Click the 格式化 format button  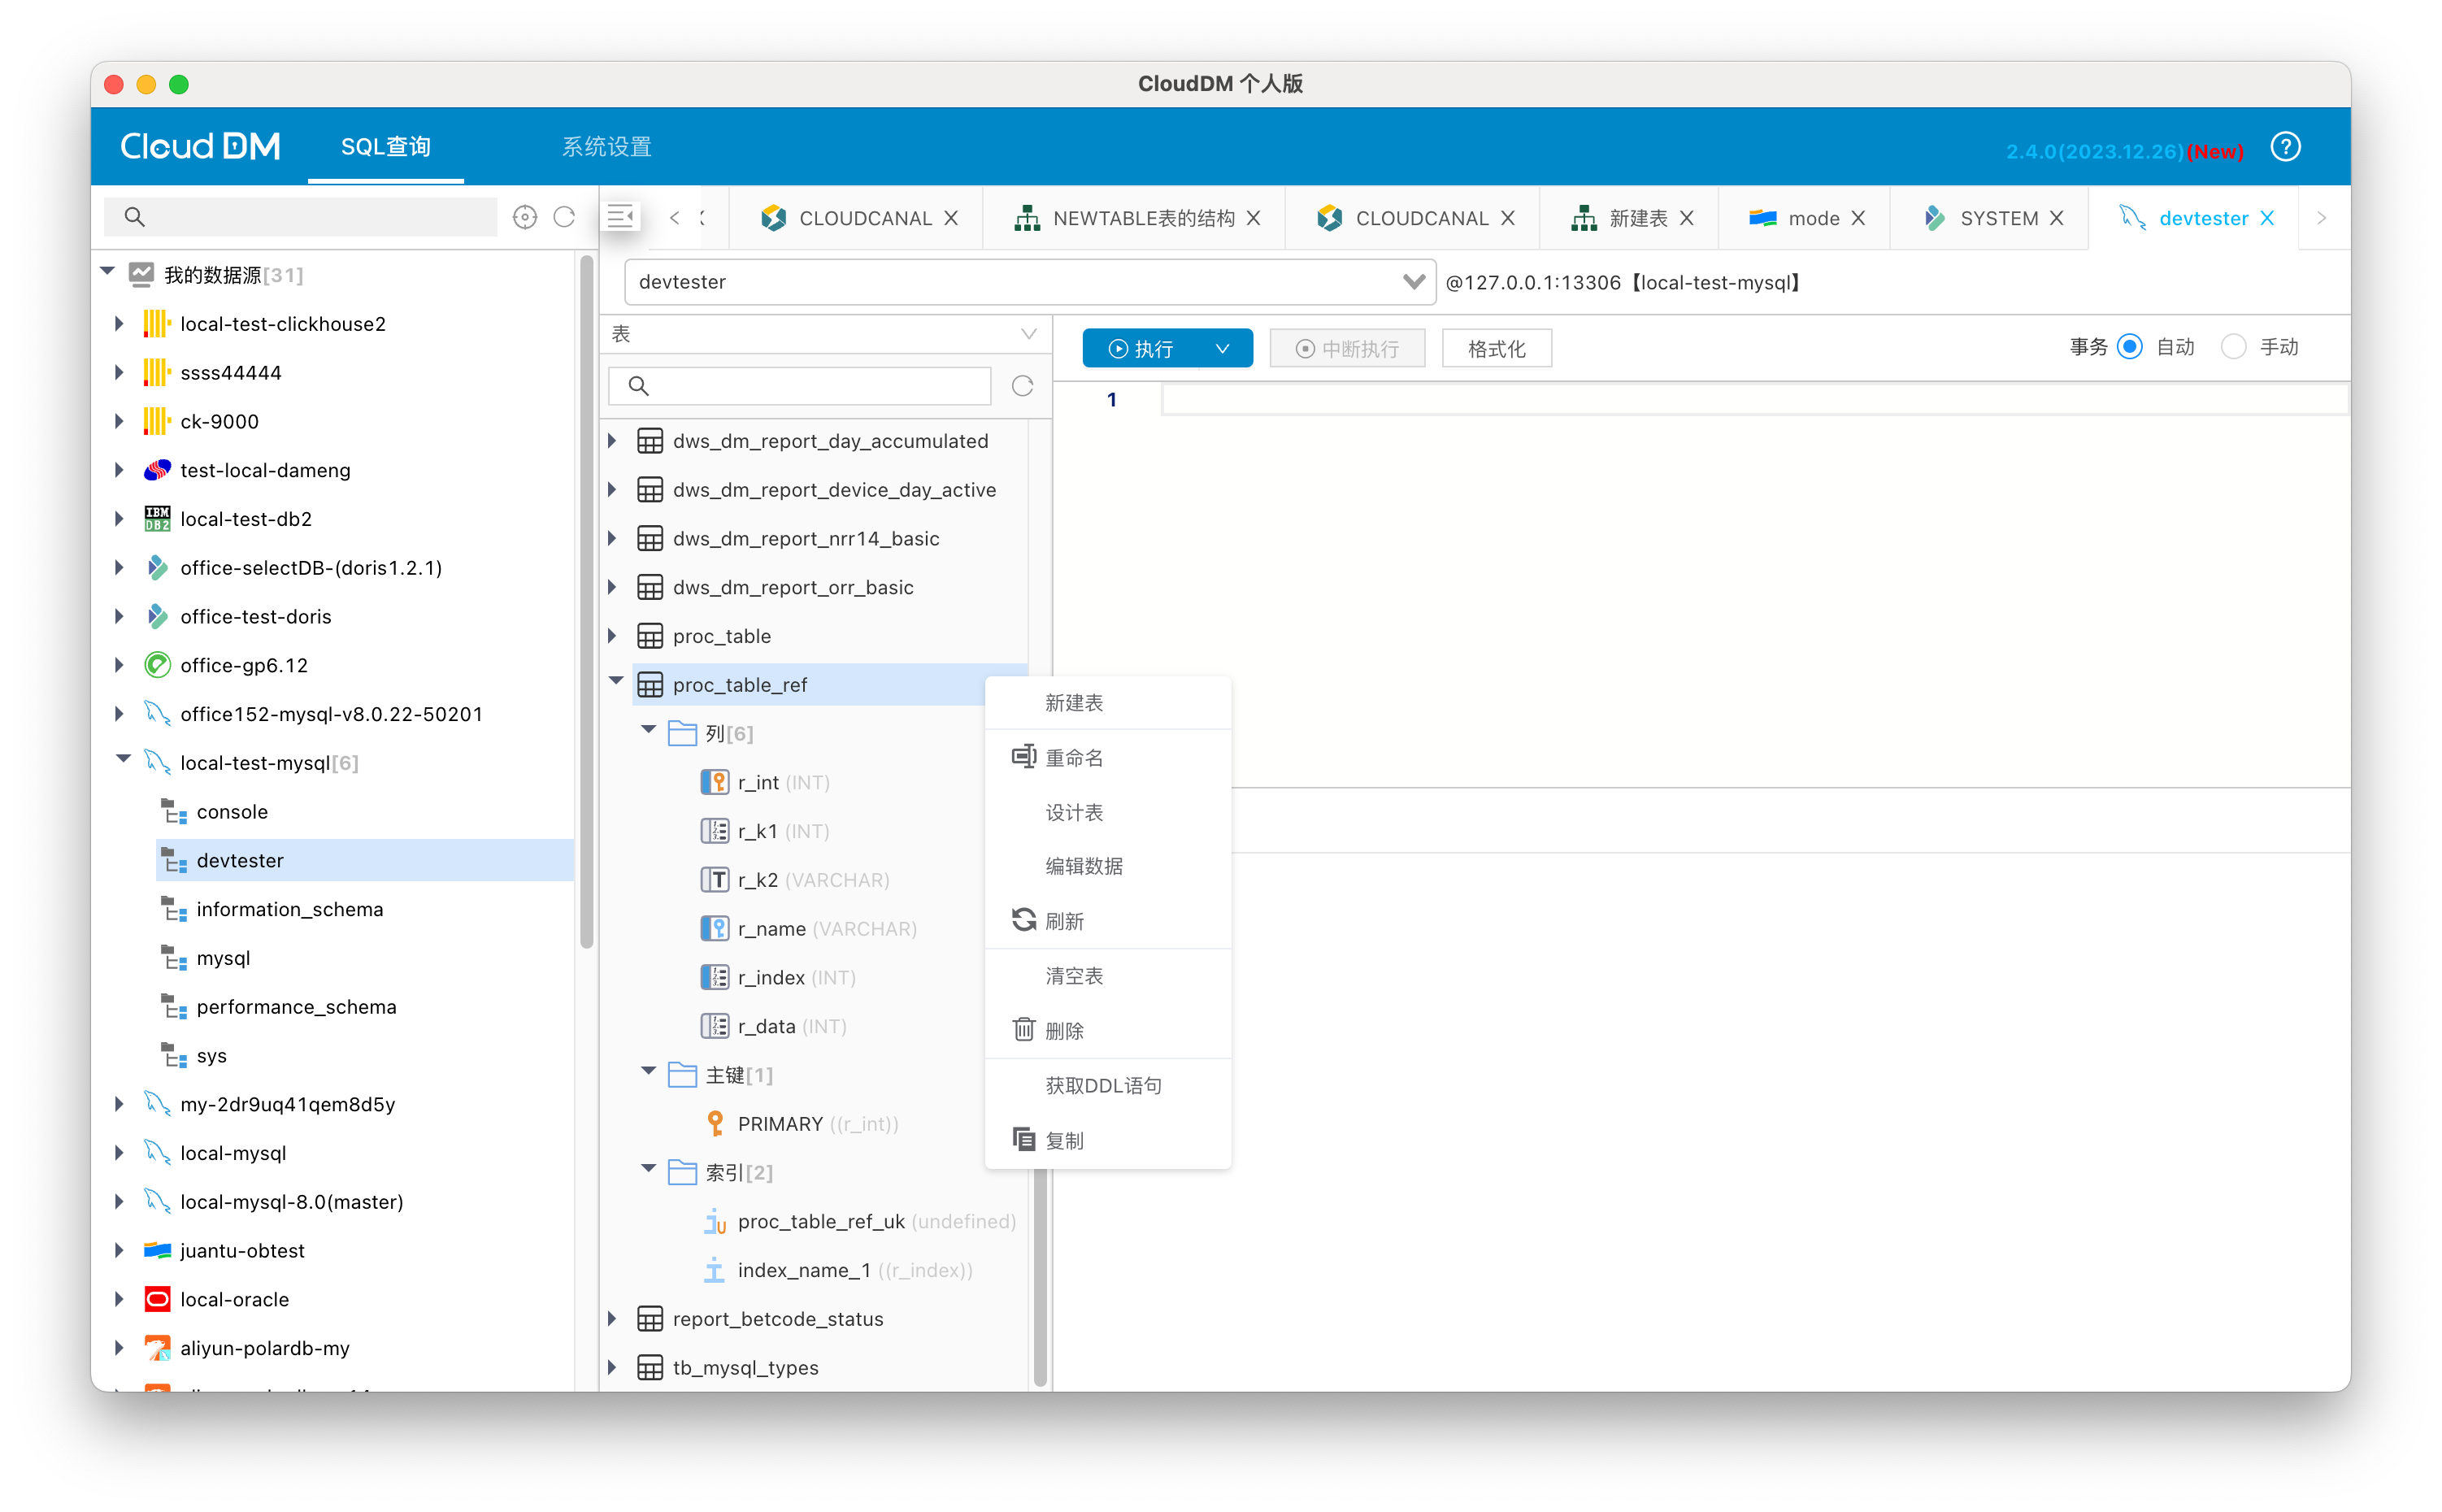[1496, 349]
